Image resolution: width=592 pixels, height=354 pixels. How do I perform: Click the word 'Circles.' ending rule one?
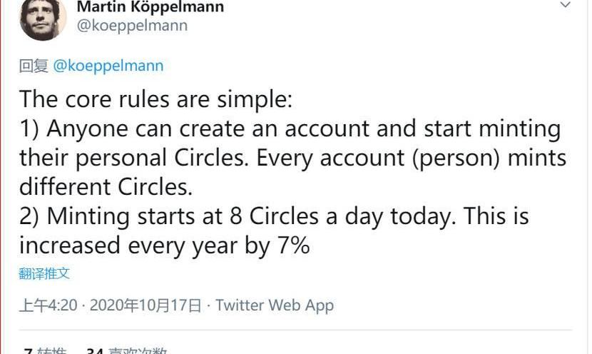click(x=155, y=186)
